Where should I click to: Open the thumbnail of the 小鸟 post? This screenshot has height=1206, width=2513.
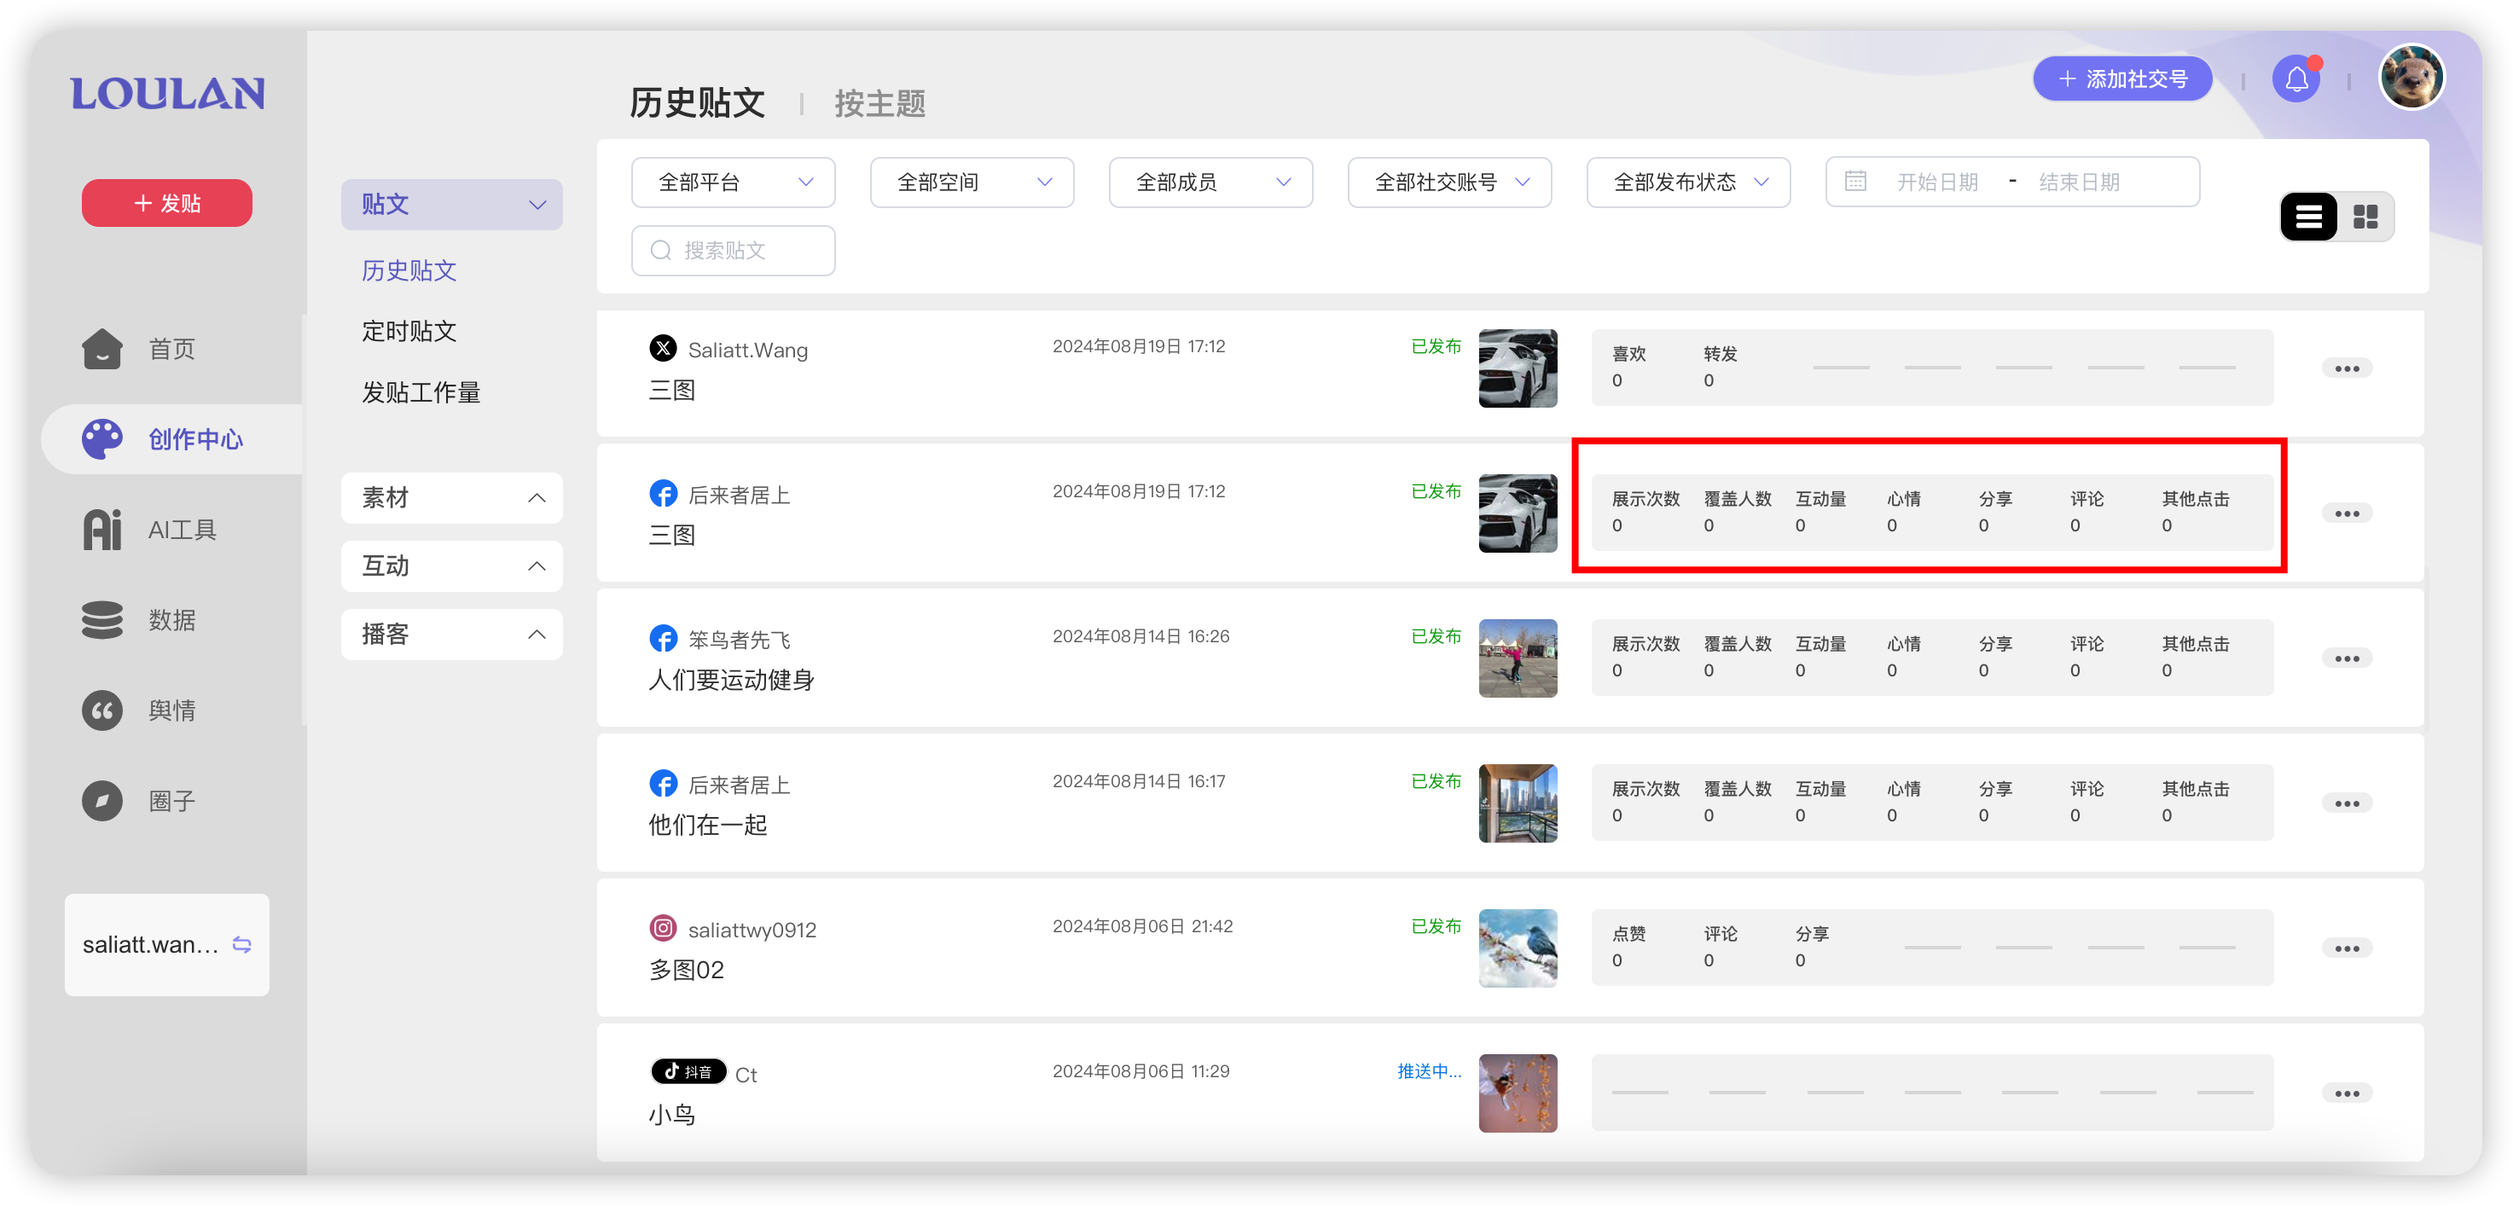[1517, 1093]
